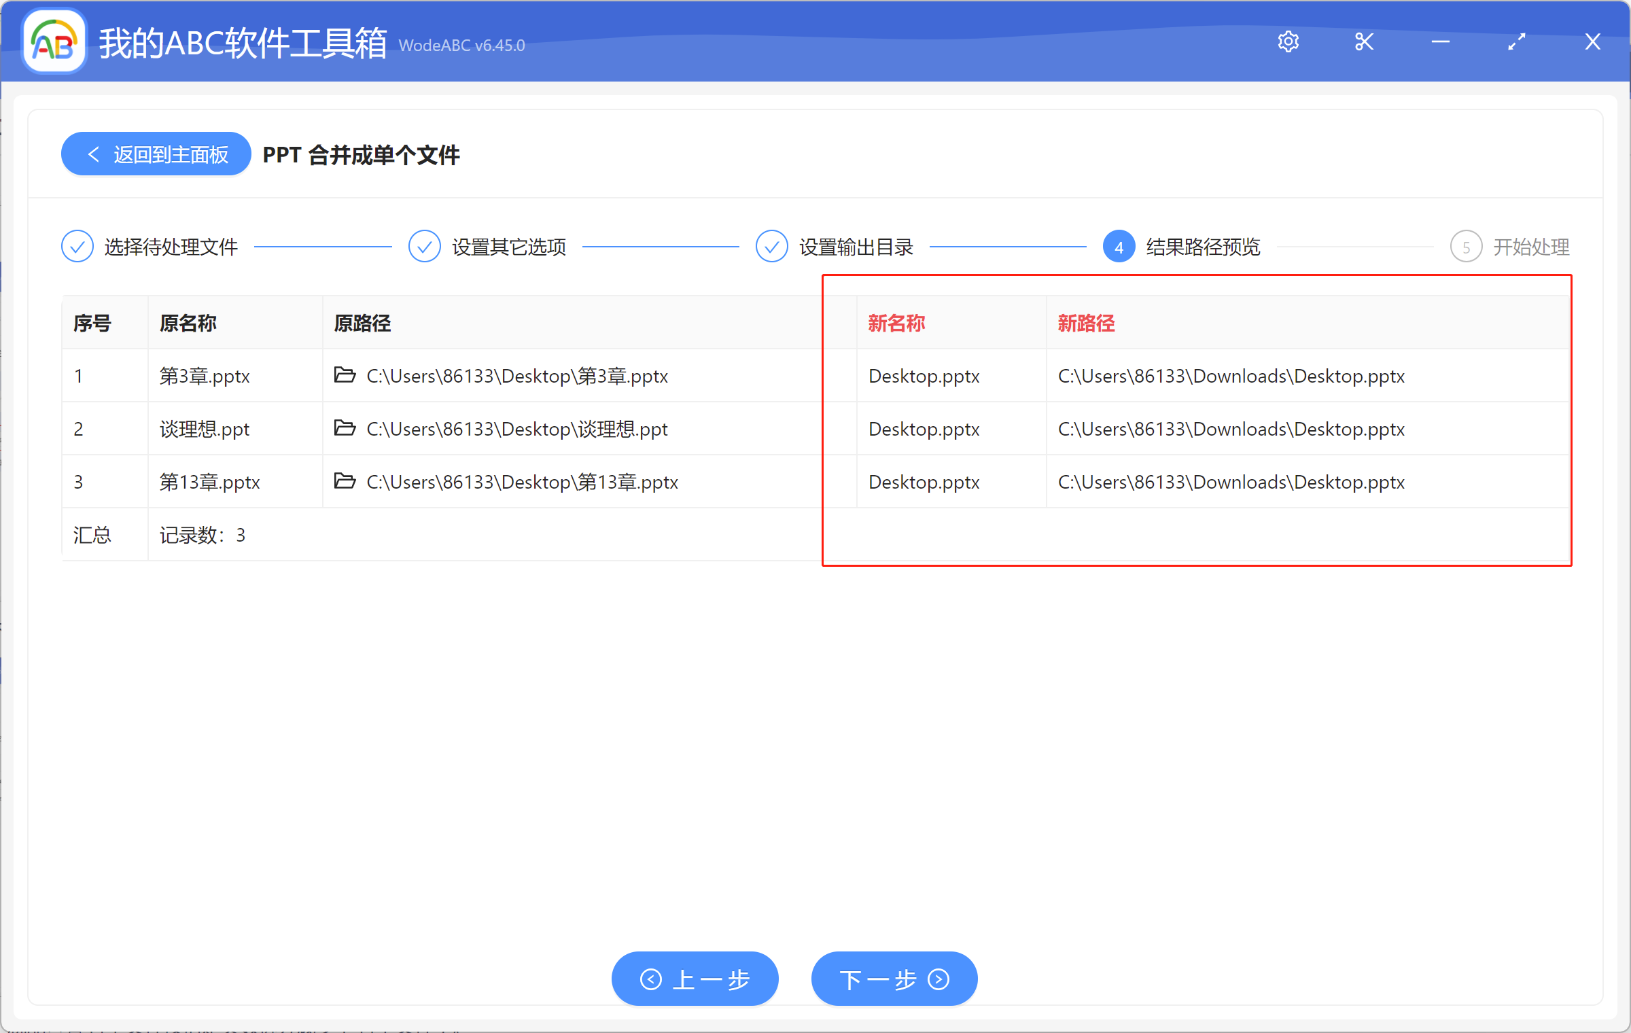1631x1033 pixels.
Task: Click the checkmark icon of 设置其它选项 step
Action: point(424,246)
